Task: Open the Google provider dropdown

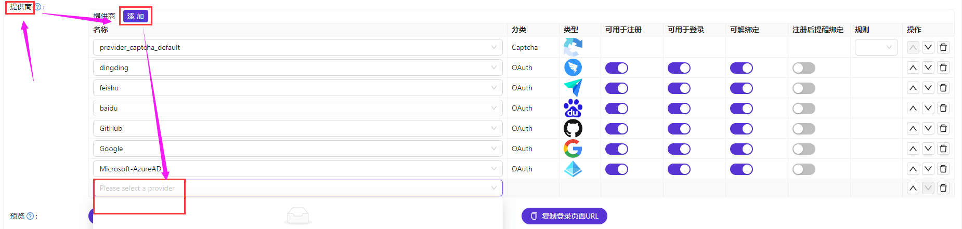Action: click(x=298, y=149)
